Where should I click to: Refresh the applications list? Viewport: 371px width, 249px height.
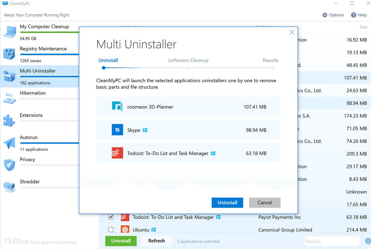click(x=157, y=241)
